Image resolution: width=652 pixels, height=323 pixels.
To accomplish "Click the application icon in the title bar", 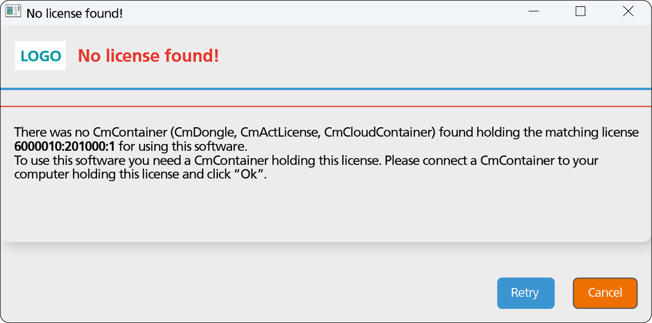I will 13,12.
